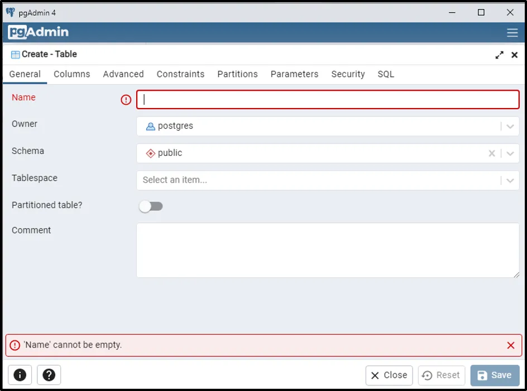The image size is (527, 391).
Task: Focus the Name input field
Action: [328, 100]
